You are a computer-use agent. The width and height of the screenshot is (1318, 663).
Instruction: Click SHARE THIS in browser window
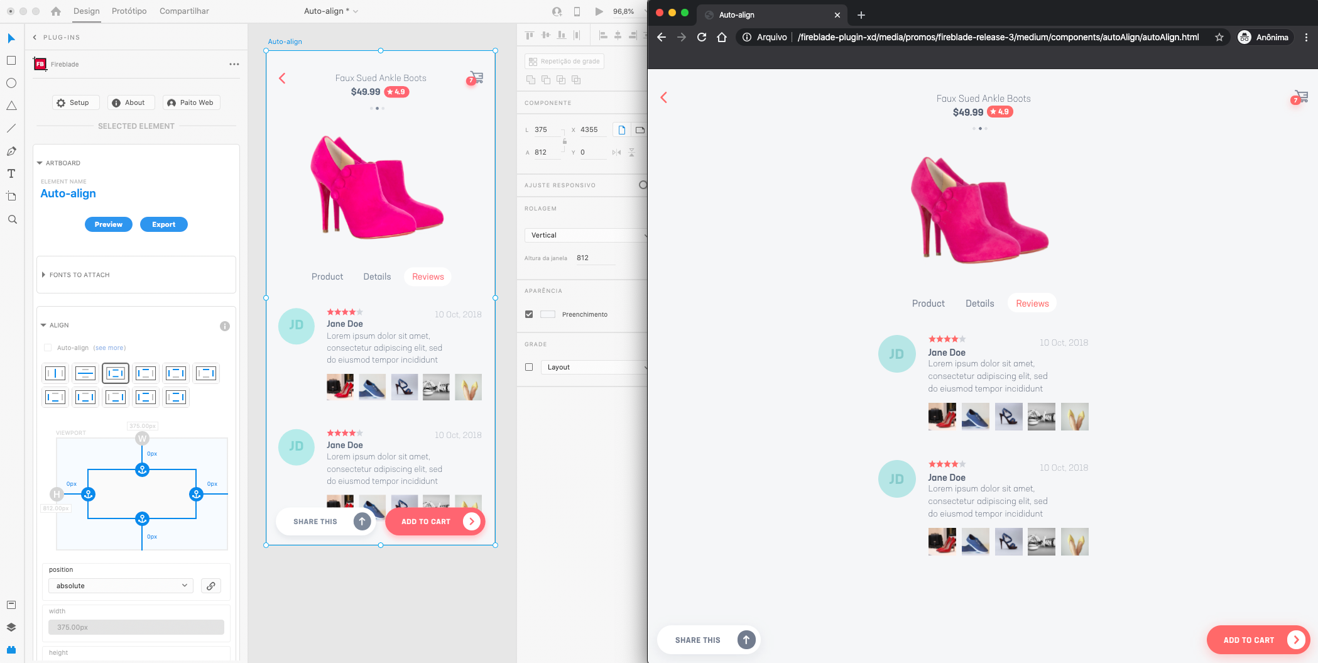click(708, 640)
